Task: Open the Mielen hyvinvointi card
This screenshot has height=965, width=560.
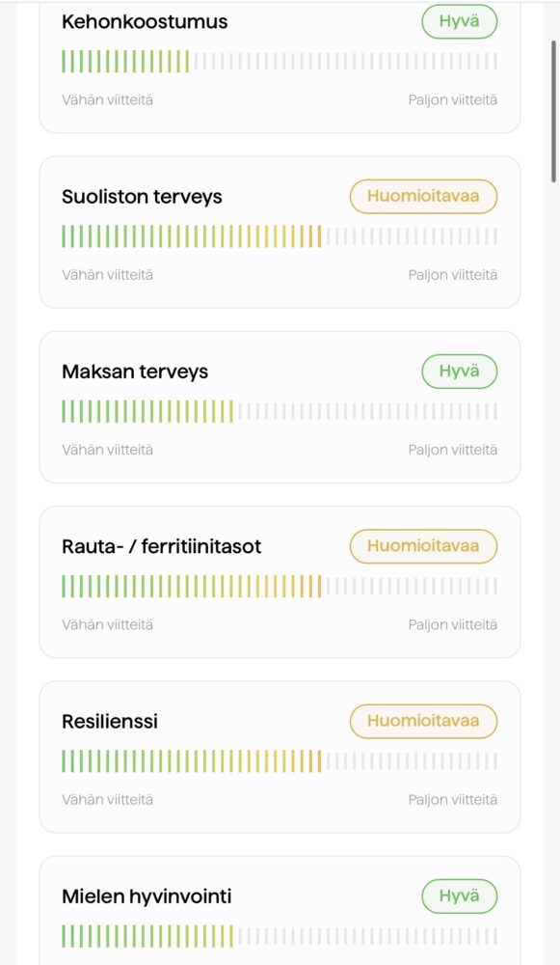Action: coord(280,910)
